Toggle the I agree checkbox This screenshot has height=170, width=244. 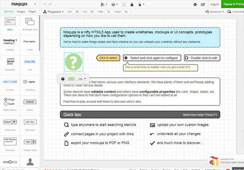tap(25, 81)
